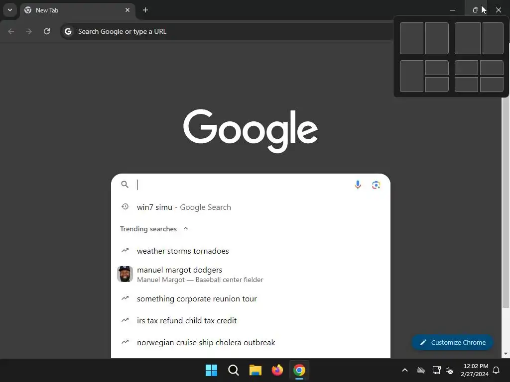
Task: Open the clock showing 12:02 PM
Action: coord(475,370)
